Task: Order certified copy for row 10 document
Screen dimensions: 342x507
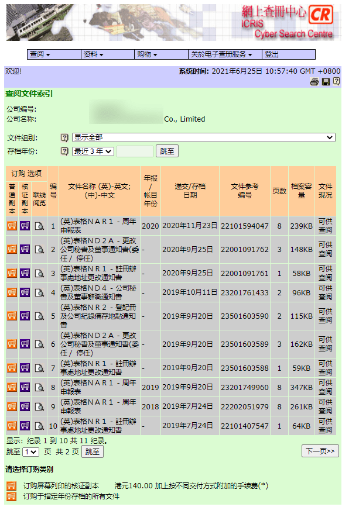Action: click(25, 426)
